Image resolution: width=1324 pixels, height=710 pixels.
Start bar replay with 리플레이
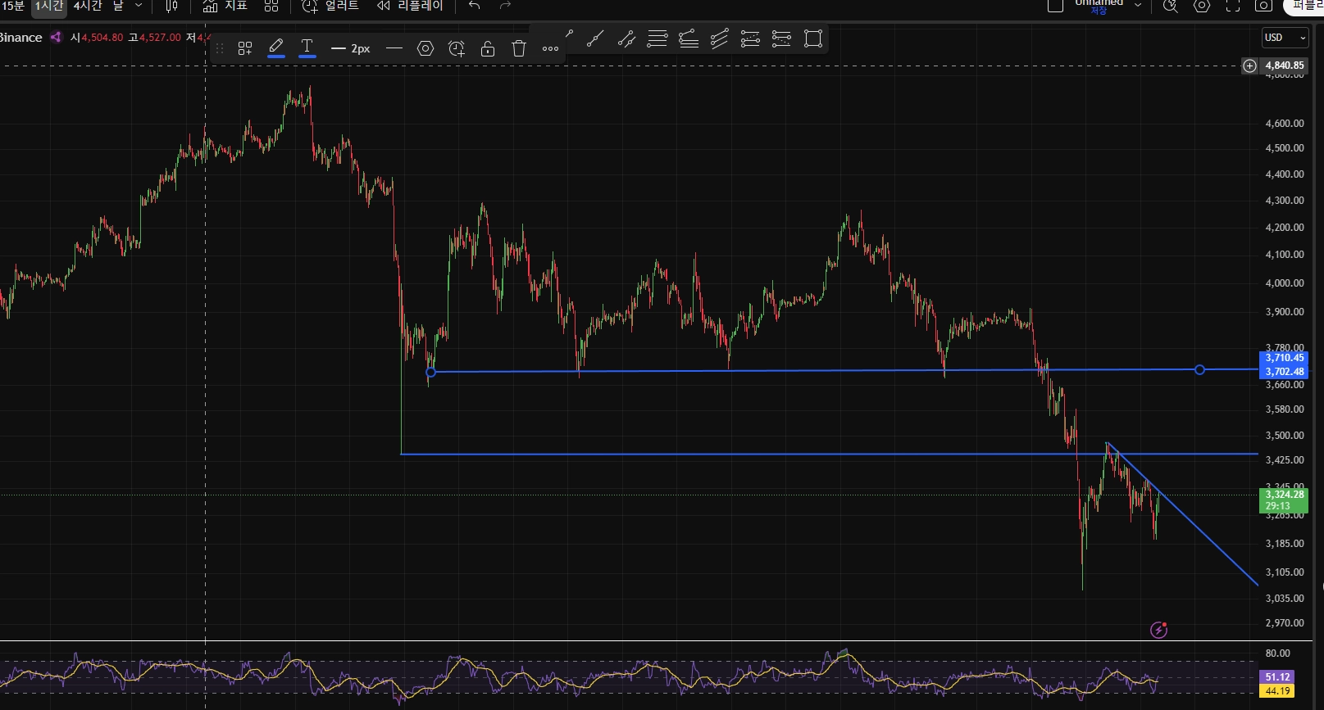tap(410, 6)
